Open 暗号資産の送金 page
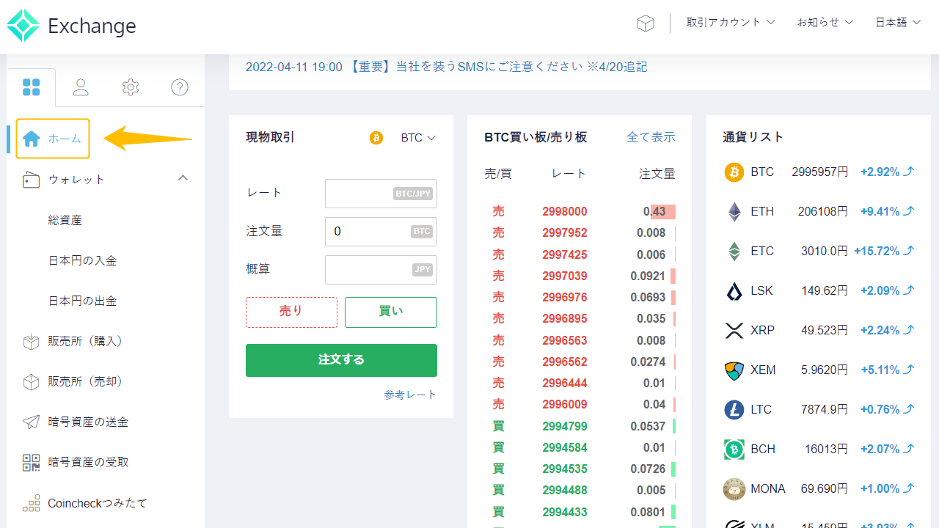 [88, 422]
